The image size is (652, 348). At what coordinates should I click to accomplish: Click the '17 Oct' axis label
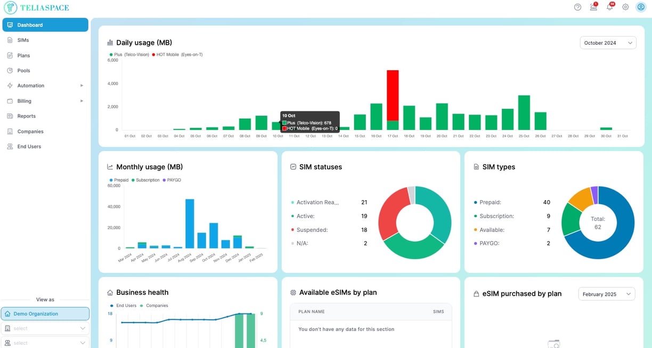pos(393,136)
